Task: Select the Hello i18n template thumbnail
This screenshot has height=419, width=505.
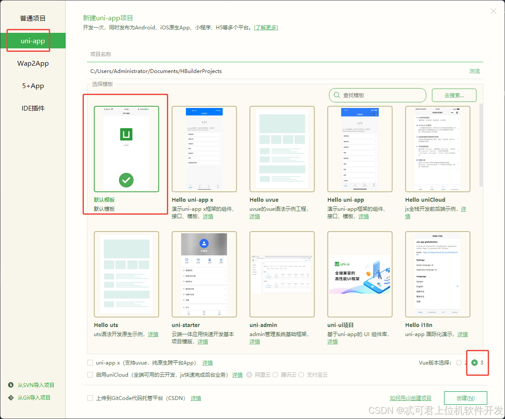Action: (x=438, y=274)
